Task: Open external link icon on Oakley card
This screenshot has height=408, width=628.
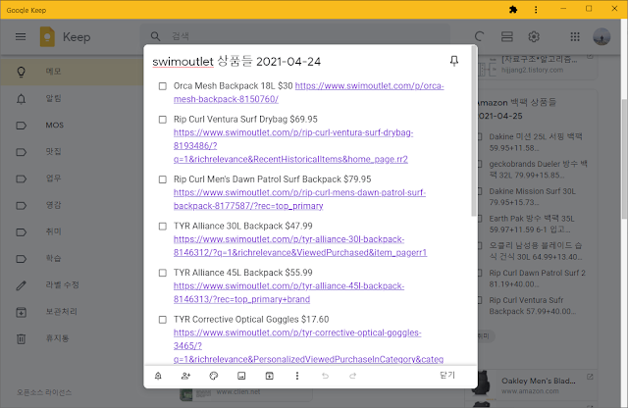Action: click(590, 377)
